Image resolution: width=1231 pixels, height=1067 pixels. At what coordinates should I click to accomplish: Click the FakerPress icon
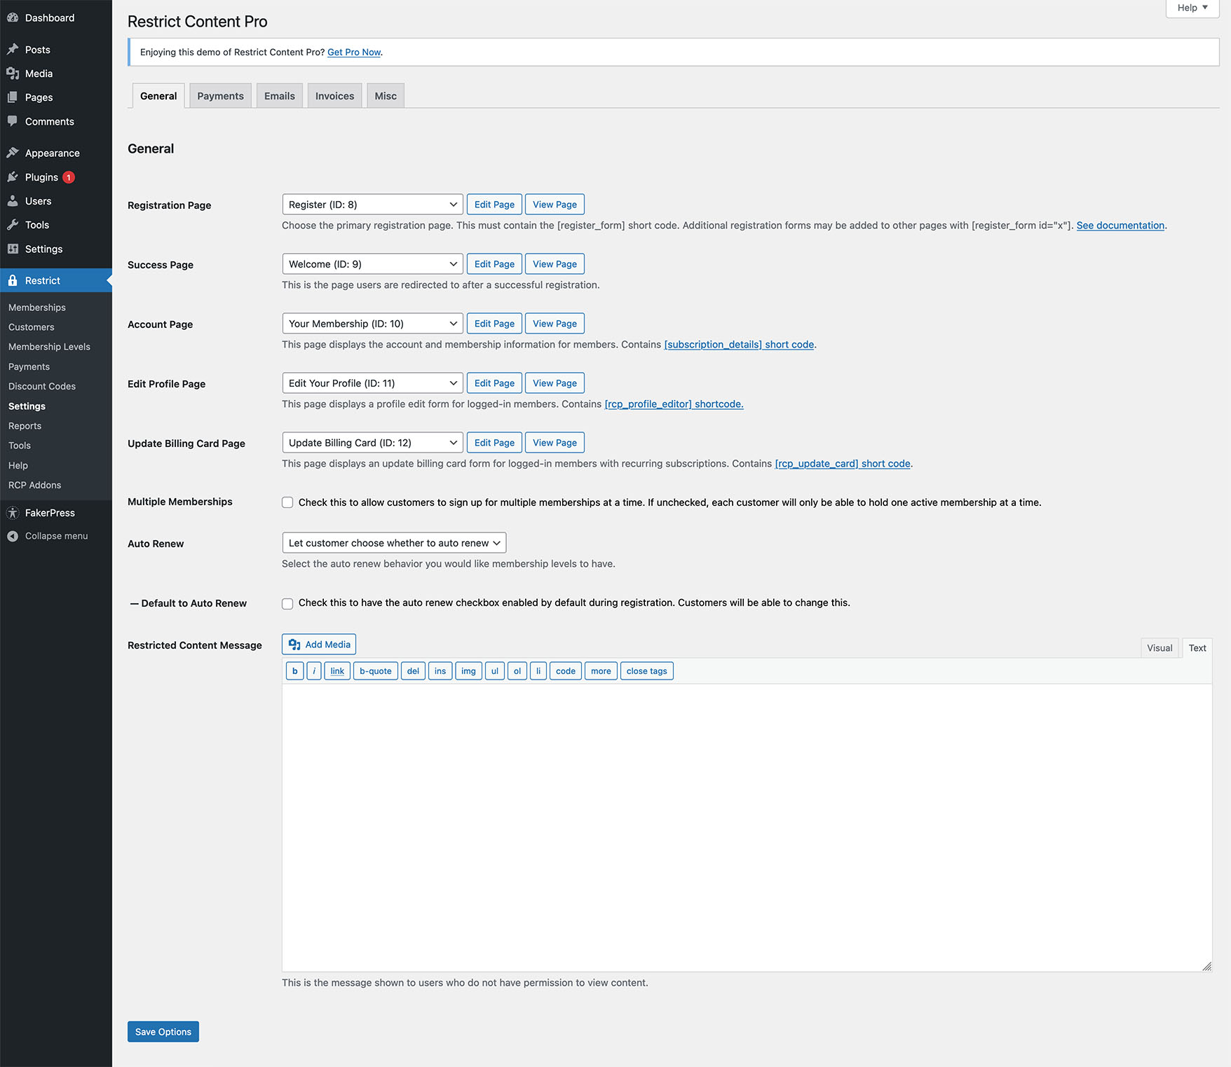click(13, 513)
